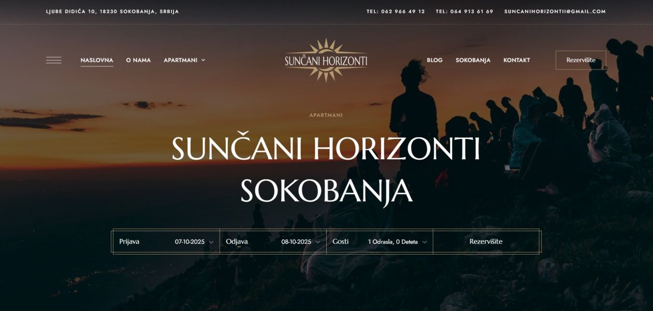This screenshot has width=653, height=311.
Task: Go to the Naslovna menu item
Action: (97, 60)
